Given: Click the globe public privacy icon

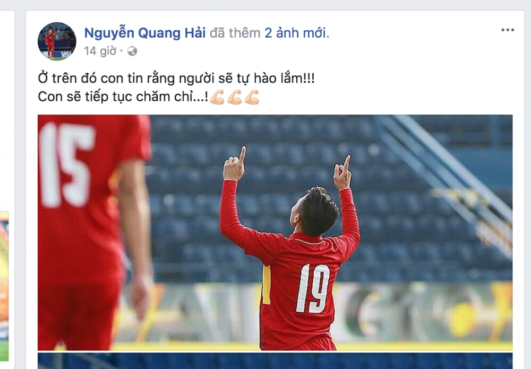Looking at the screenshot, I should [x=132, y=51].
